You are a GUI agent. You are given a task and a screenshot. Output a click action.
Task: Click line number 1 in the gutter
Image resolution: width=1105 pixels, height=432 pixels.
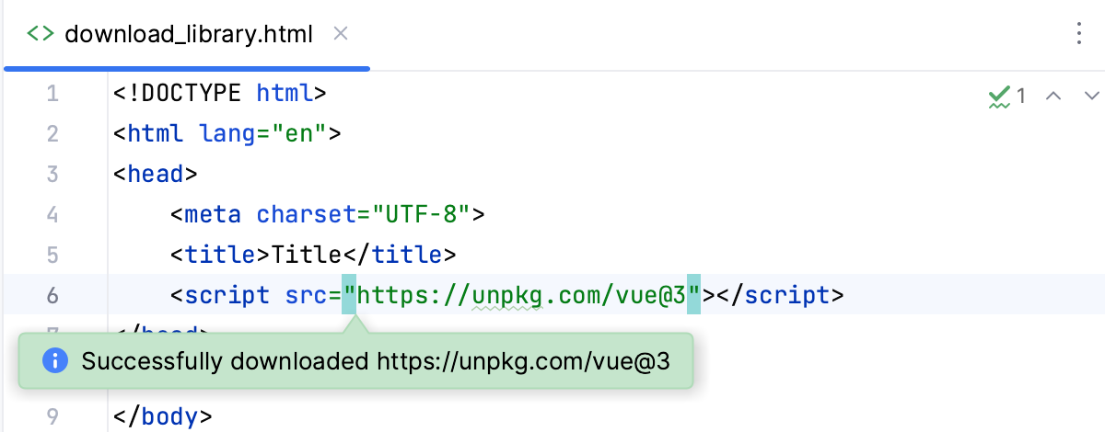(x=52, y=93)
